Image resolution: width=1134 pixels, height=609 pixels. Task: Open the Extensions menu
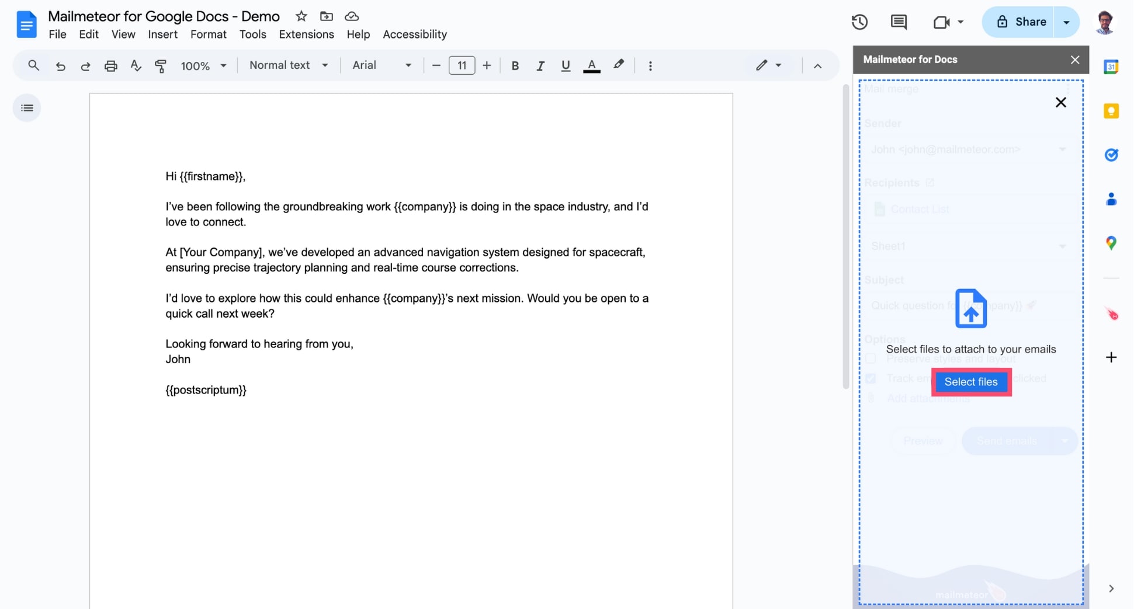[306, 34]
